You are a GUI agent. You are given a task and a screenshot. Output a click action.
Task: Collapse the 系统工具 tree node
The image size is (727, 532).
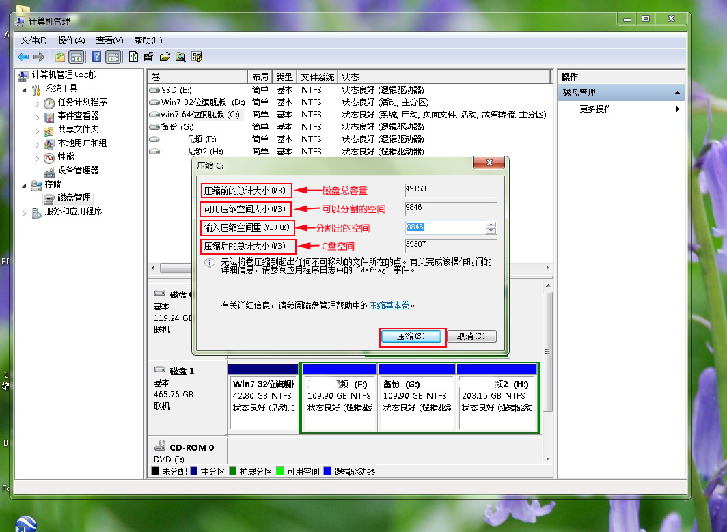click(x=24, y=89)
